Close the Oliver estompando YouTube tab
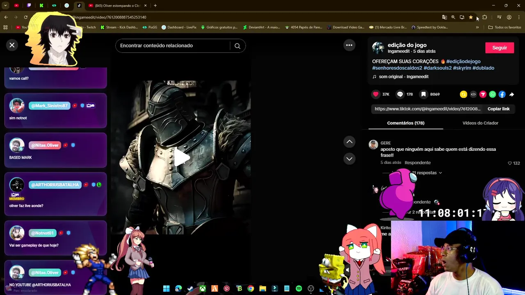Screen dimensions: 525x295 (145, 6)
